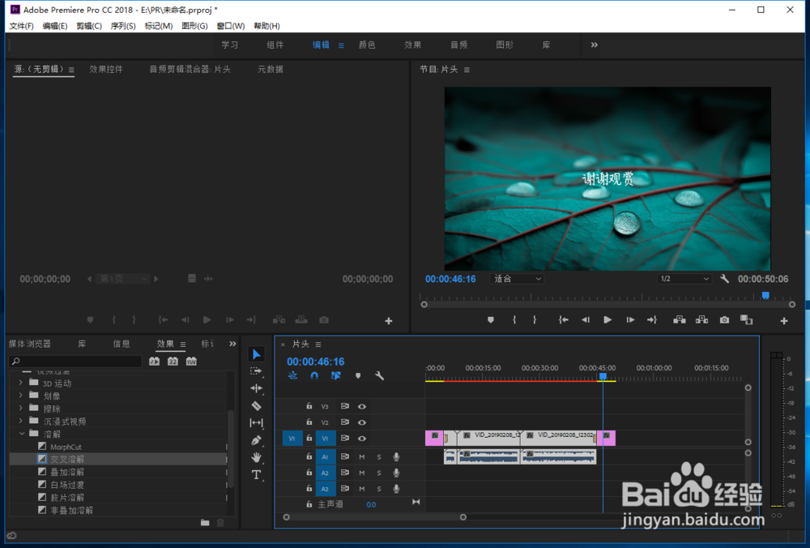Add marker in program monitor
The width and height of the screenshot is (810, 548).
pyautogui.click(x=491, y=320)
